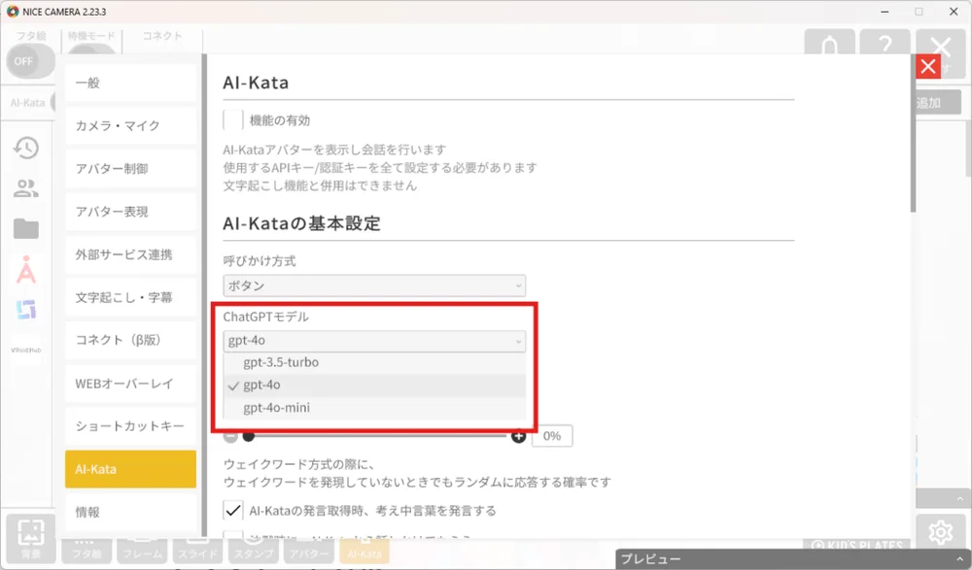Open the folder icon in sidebar
The height and width of the screenshot is (570, 972).
click(x=26, y=228)
